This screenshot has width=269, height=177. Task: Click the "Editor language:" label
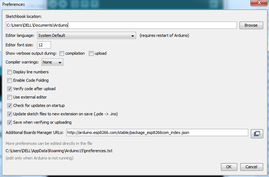tap(20, 35)
